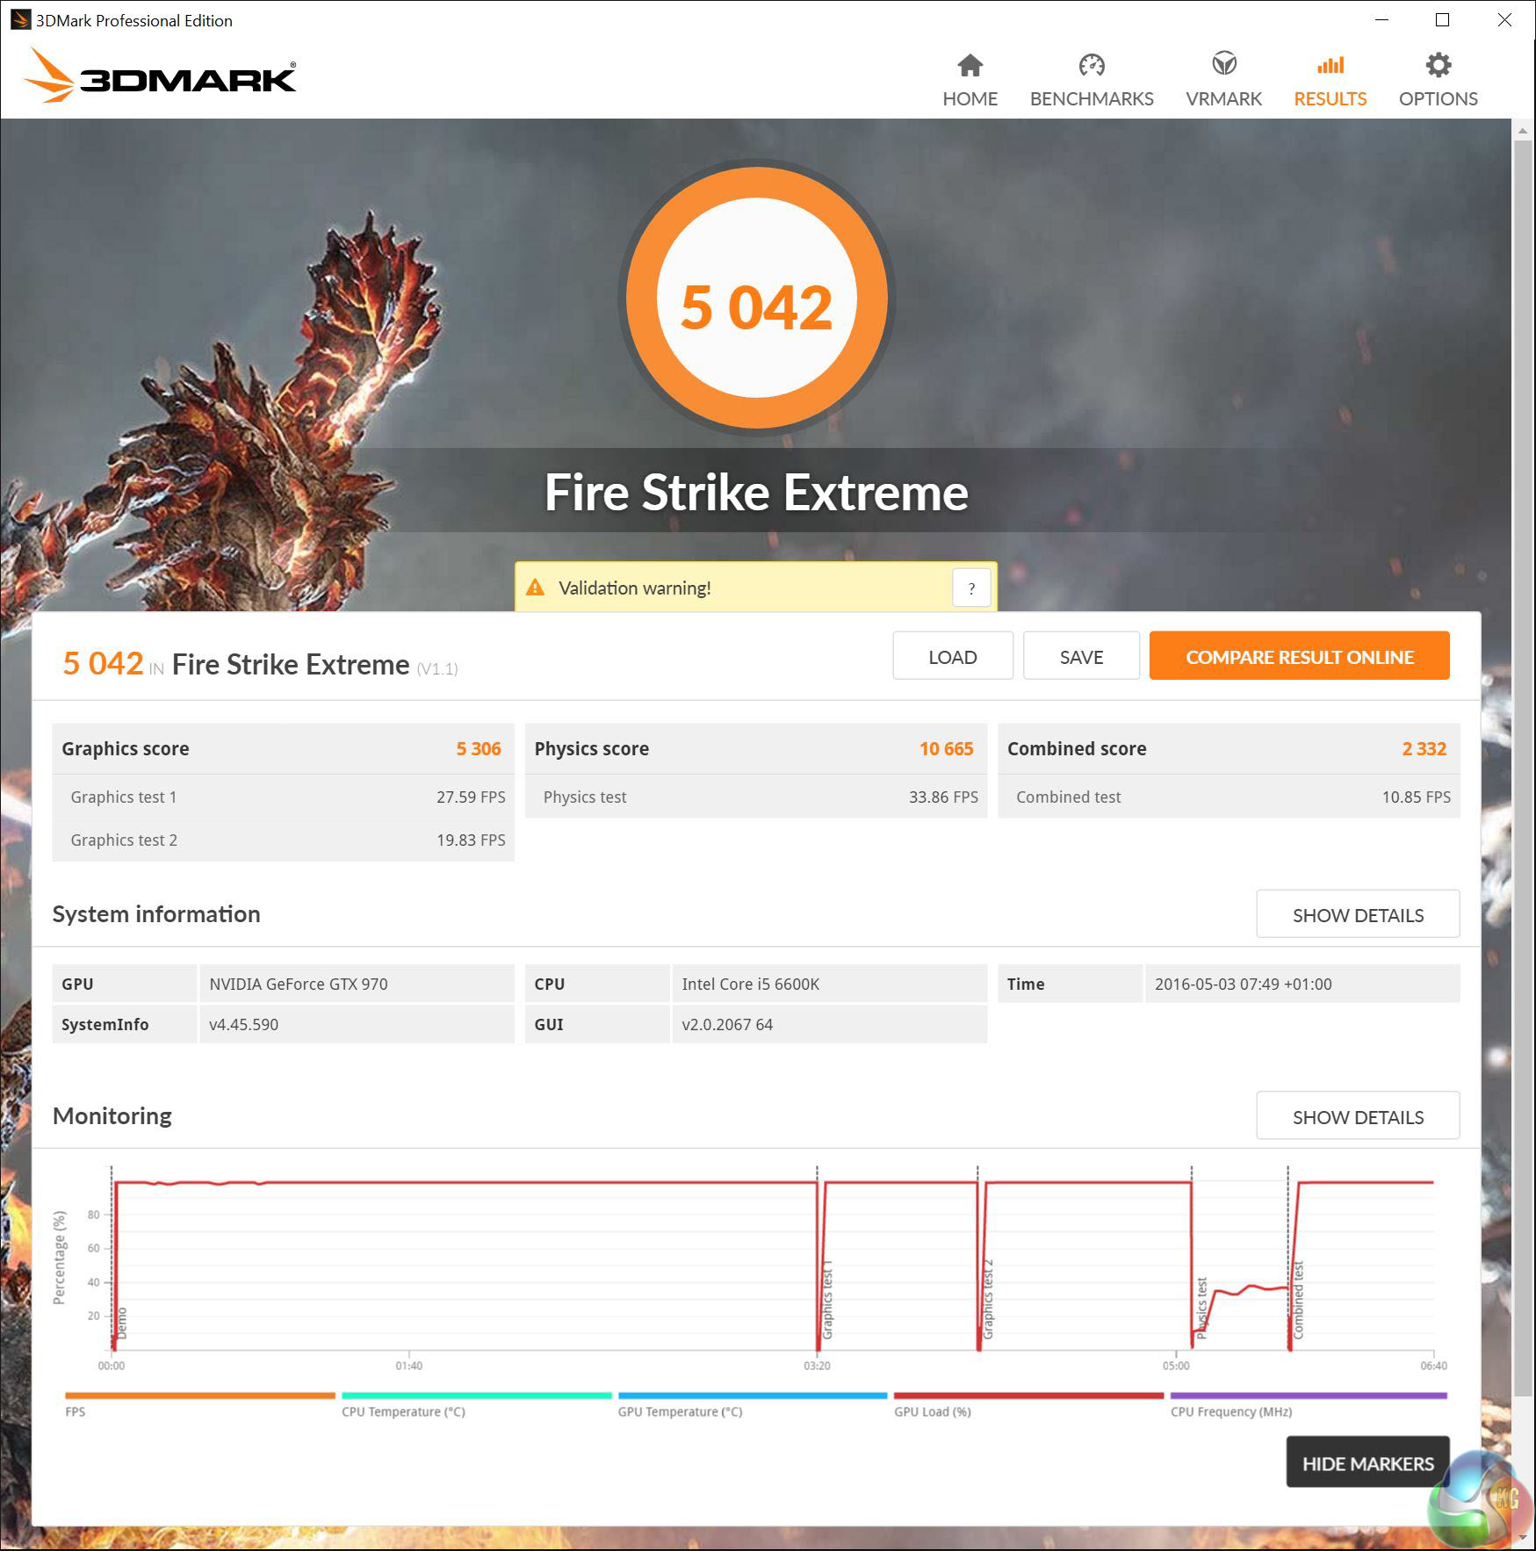Click the SystemInfo version v4.45.590
The image size is (1536, 1551).
(243, 1024)
